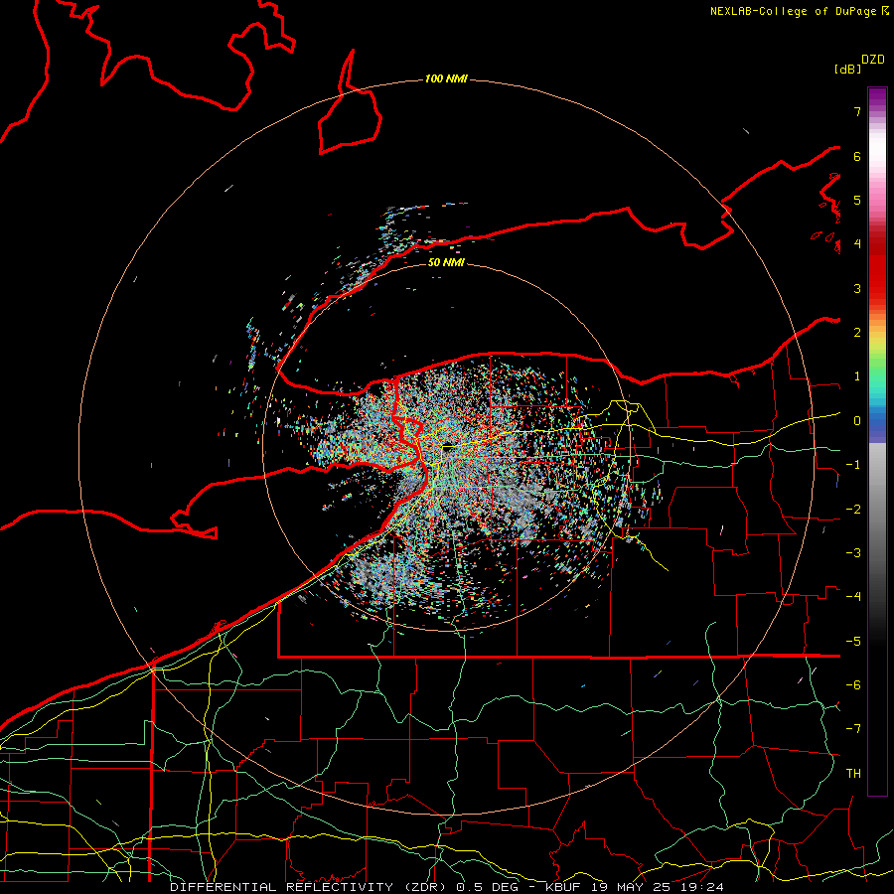Click the [dB] unit label
Viewport: 894px width, 894px height.
(848, 69)
